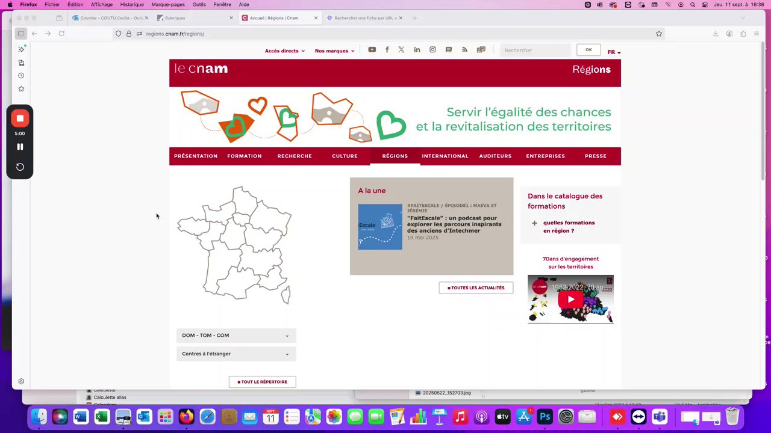The height and width of the screenshot is (433, 771).
Task: Open the FaitEscale podcast article link
Action: [x=454, y=224]
